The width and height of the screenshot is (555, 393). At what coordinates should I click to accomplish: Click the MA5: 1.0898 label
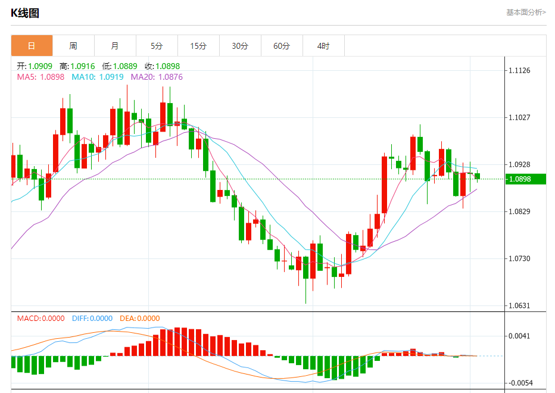(x=40, y=77)
